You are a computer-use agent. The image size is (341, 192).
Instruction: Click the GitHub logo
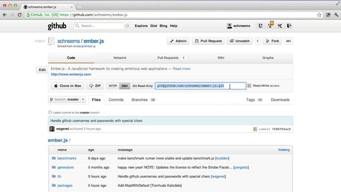[x=57, y=26]
